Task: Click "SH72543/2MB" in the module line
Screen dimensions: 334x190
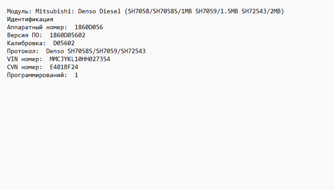Action: pyautogui.click(x=262, y=11)
